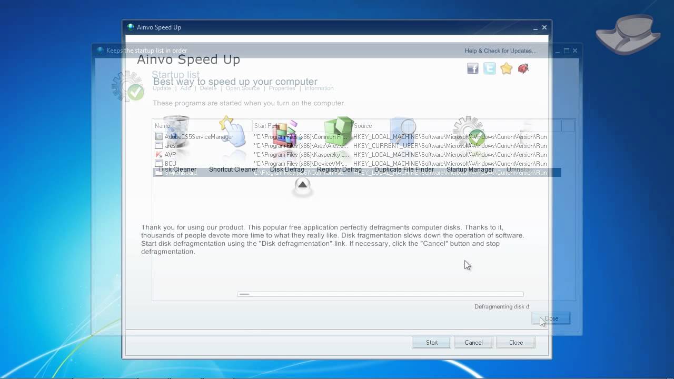Open Properties in the Startup list menu
The width and height of the screenshot is (674, 379).
click(282, 88)
